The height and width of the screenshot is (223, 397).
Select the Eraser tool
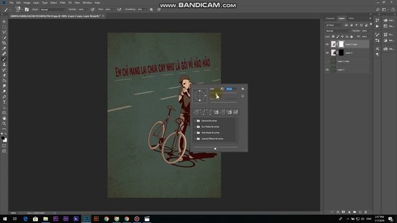point(4,75)
